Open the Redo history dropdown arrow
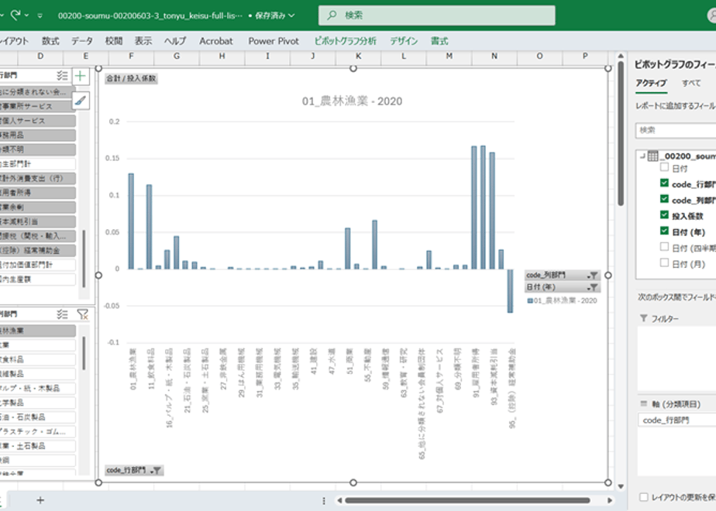This screenshot has height=511, width=716. tap(26, 15)
